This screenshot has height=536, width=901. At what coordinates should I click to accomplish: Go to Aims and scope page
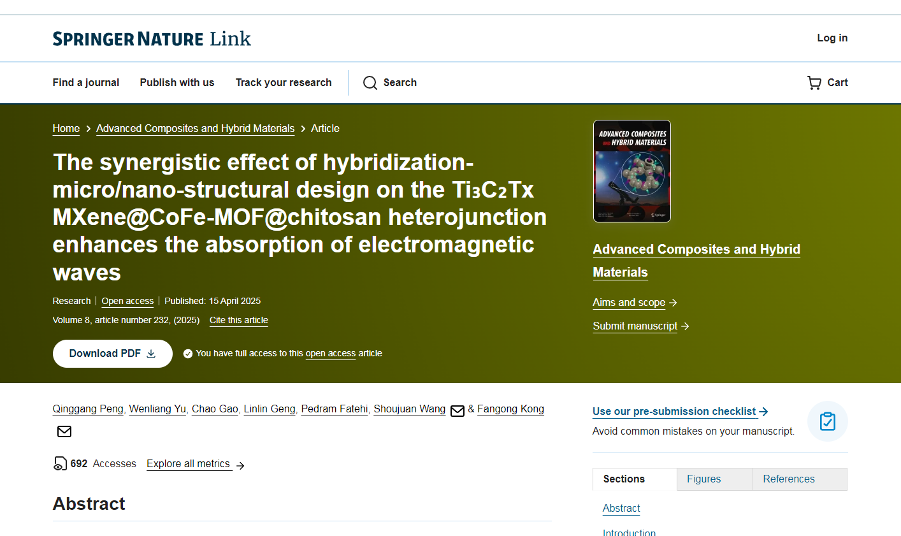click(x=629, y=303)
